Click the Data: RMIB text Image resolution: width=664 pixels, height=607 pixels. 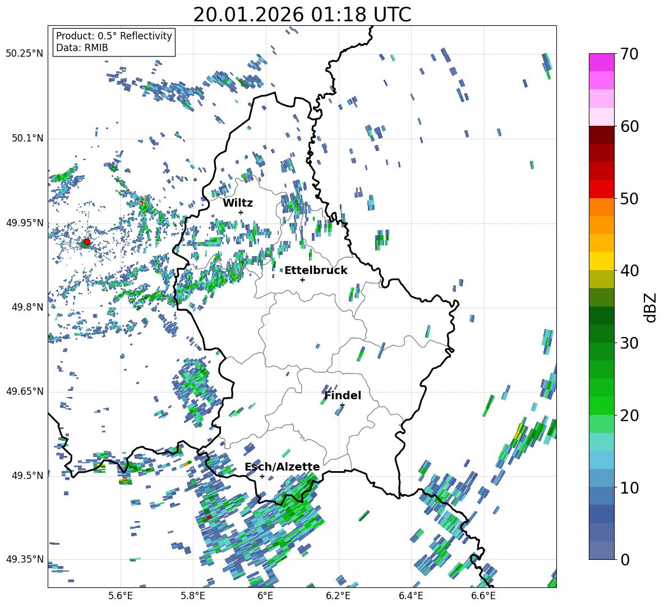(x=82, y=48)
